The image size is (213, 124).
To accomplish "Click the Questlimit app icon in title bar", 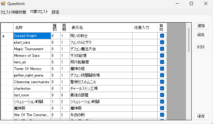I will 3,3.
